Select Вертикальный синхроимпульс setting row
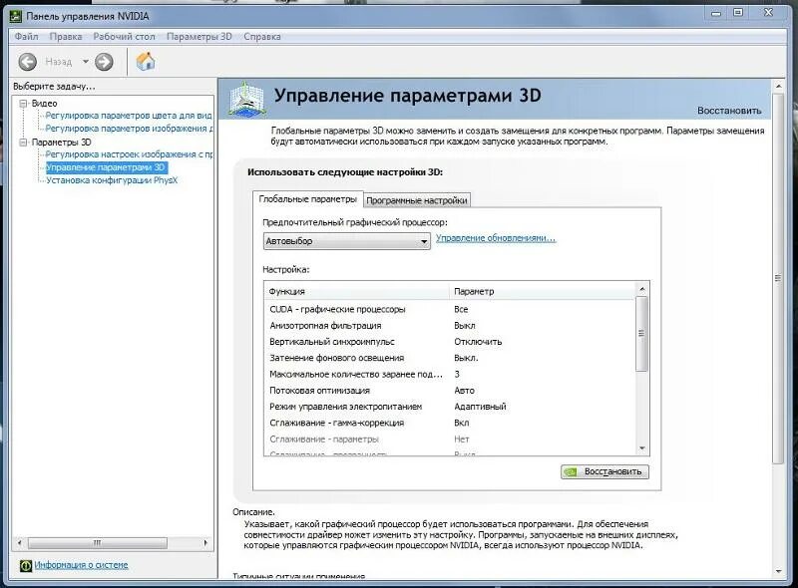The image size is (798, 588). click(450, 342)
